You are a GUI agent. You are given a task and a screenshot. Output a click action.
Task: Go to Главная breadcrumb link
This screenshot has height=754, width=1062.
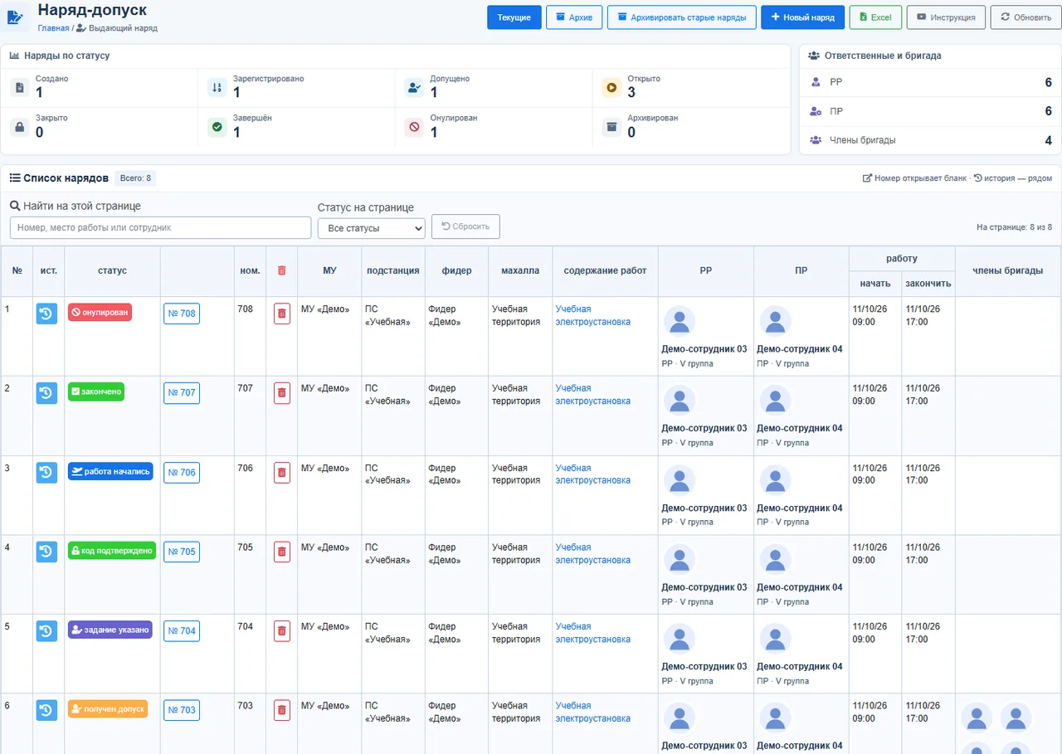point(53,28)
